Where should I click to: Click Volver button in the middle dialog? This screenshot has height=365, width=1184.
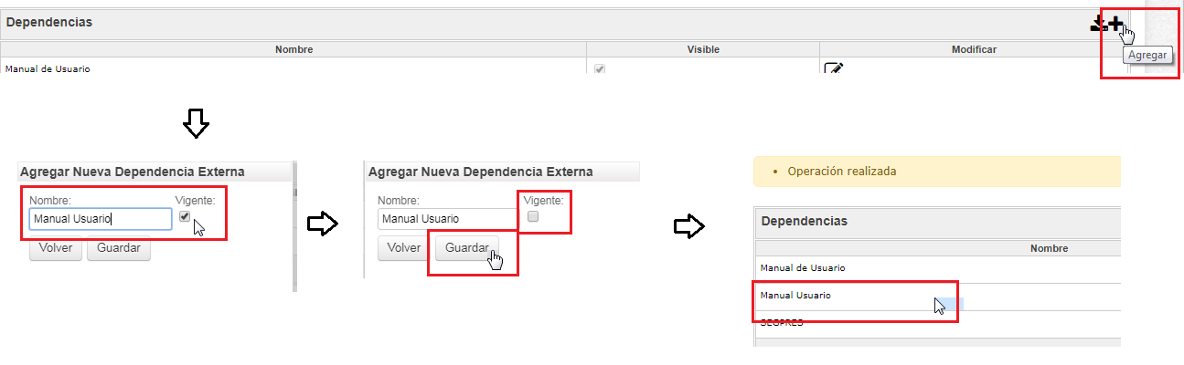[404, 247]
